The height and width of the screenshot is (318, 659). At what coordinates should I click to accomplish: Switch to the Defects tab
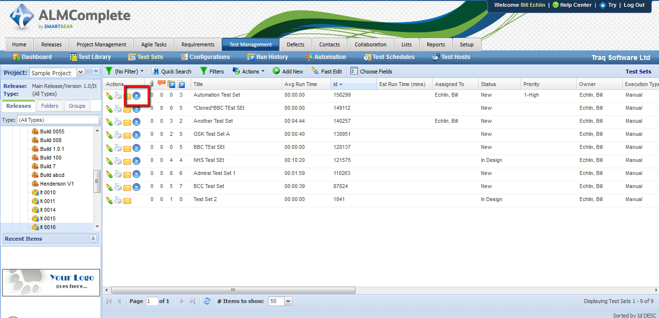pyautogui.click(x=295, y=44)
